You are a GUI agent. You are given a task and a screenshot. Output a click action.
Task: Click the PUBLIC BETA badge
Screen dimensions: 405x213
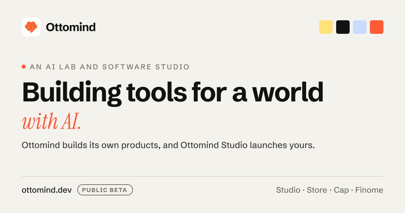pyautogui.click(x=105, y=190)
